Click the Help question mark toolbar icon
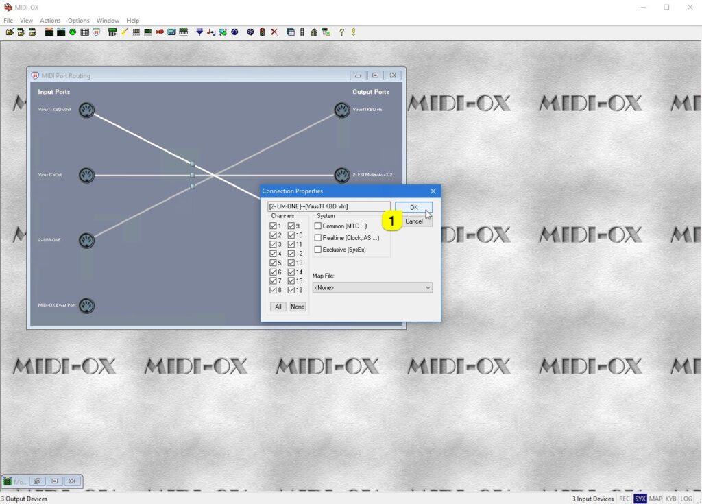This screenshot has width=702, height=504. click(341, 32)
